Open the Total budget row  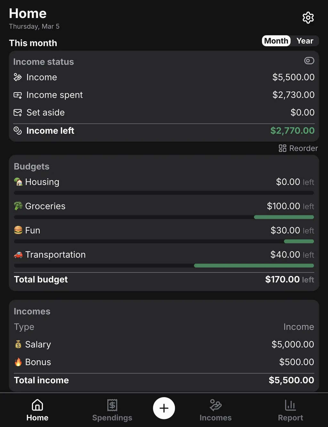(164, 280)
